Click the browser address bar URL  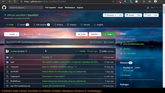45,2
